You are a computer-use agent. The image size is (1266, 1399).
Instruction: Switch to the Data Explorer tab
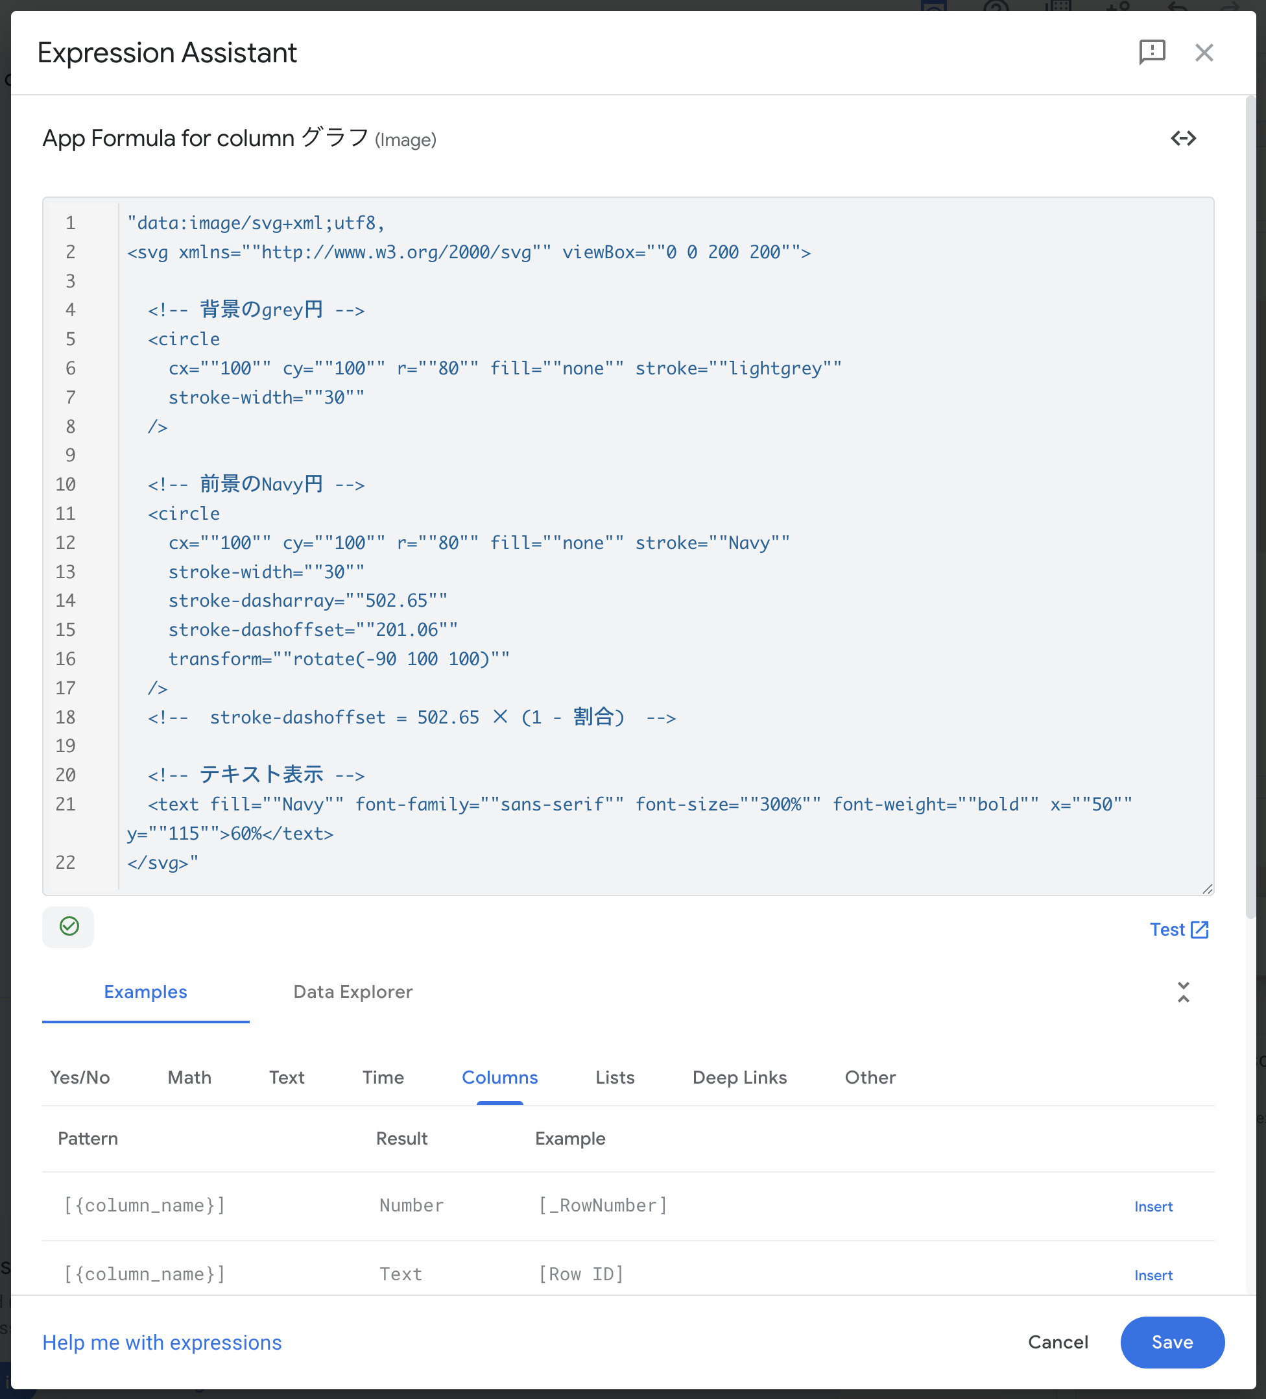pyautogui.click(x=352, y=991)
